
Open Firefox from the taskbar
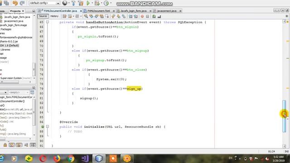pos(57,158)
